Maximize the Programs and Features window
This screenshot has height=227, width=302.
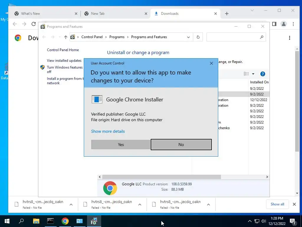(x=249, y=26)
